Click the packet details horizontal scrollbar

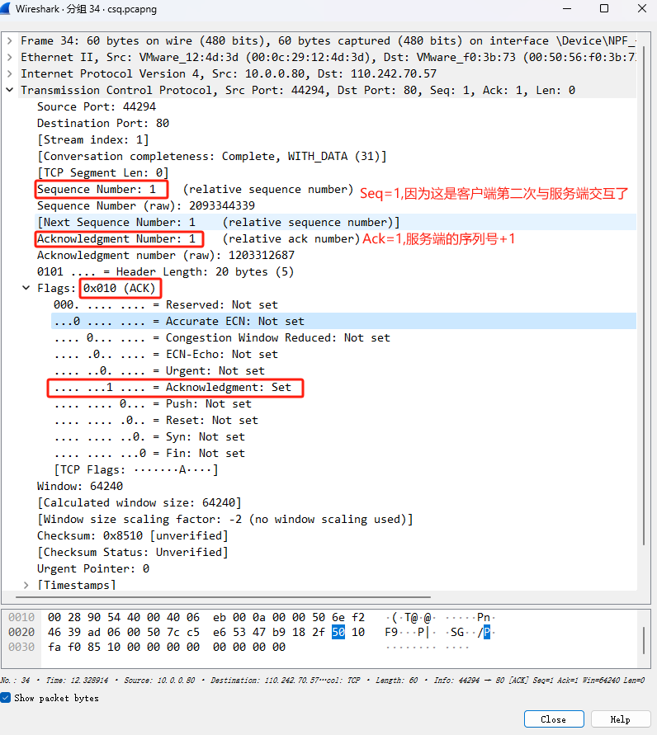pyautogui.click(x=223, y=597)
